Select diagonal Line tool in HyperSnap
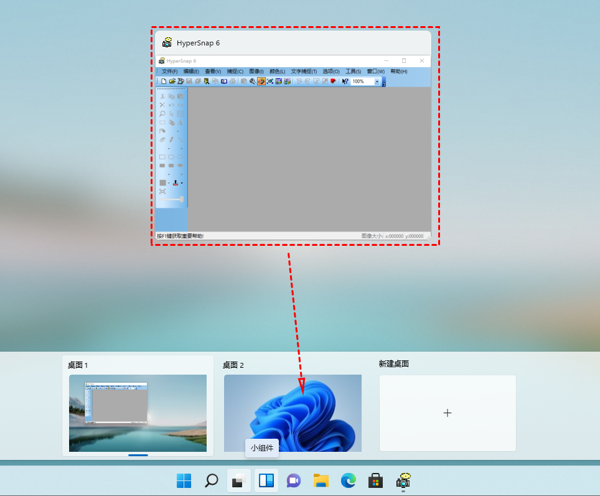 [x=180, y=139]
